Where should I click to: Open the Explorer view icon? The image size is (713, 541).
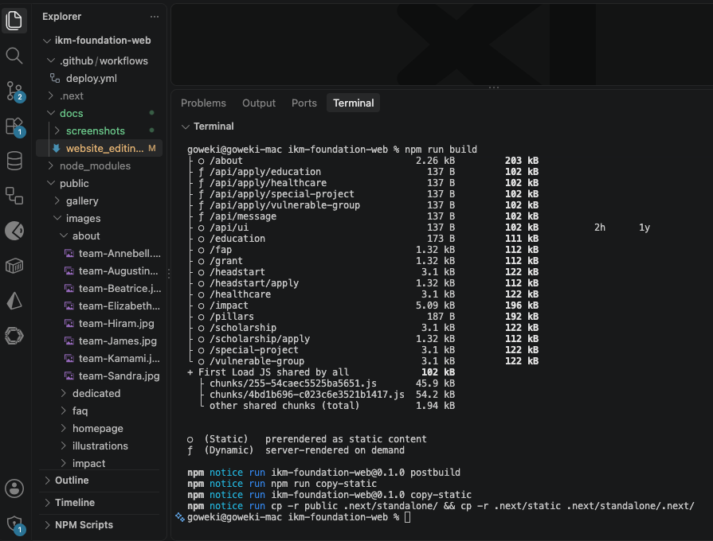click(x=14, y=21)
